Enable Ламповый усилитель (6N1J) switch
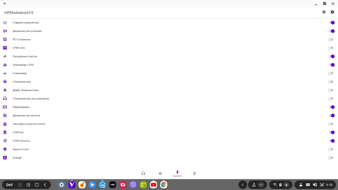 (x=330, y=124)
